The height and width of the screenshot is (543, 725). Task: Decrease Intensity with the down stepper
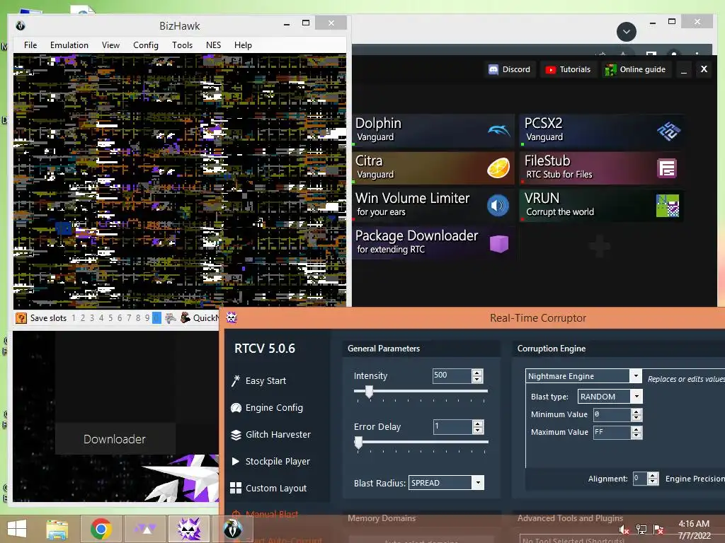click(x=478, y=380)
